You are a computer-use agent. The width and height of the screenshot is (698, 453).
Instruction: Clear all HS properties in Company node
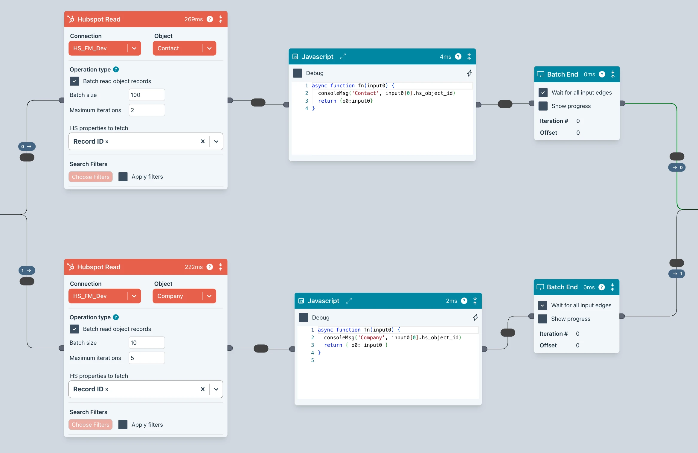click(203, 389)
